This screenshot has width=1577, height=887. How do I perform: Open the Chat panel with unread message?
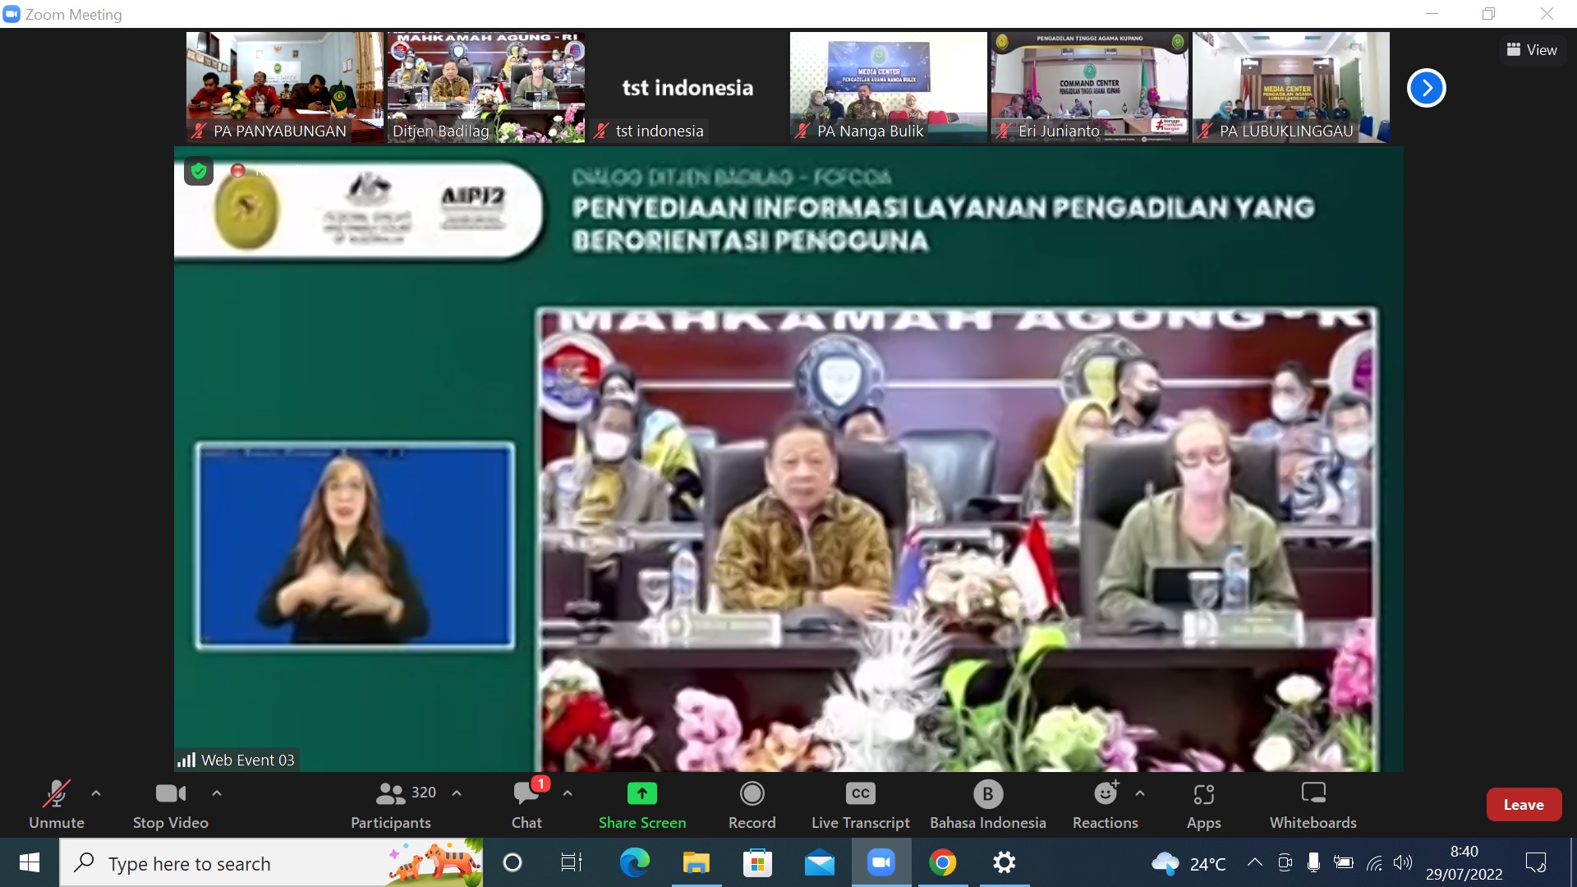(x=526, y=803)
